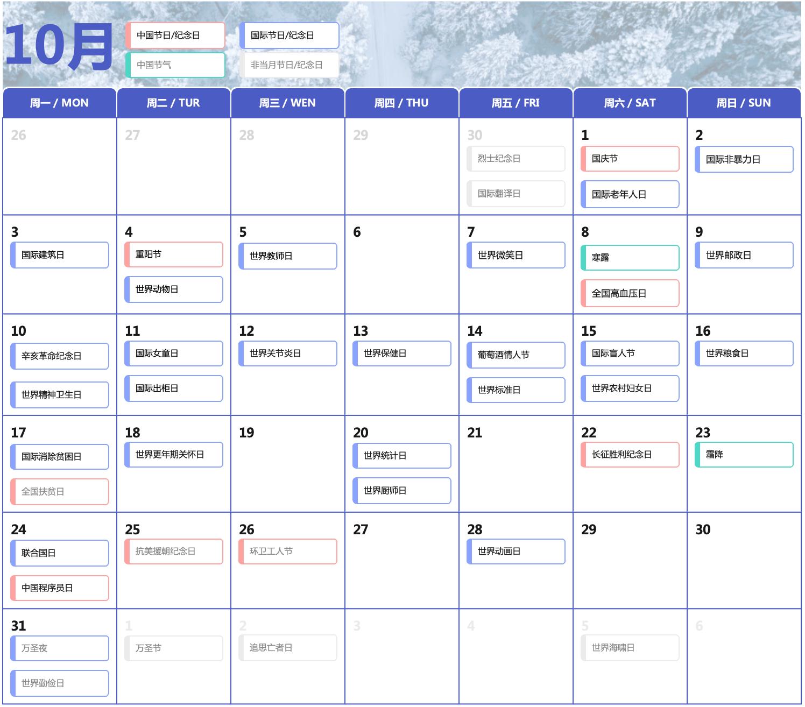Click the 中国节日/纪念日 legend tag
Image resolution: width=805 pixels, height=707 pixels.
pyautogui.click(x=175, y=36)
